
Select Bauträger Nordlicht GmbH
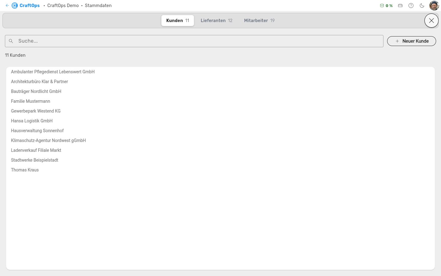(x=221, y=91)
